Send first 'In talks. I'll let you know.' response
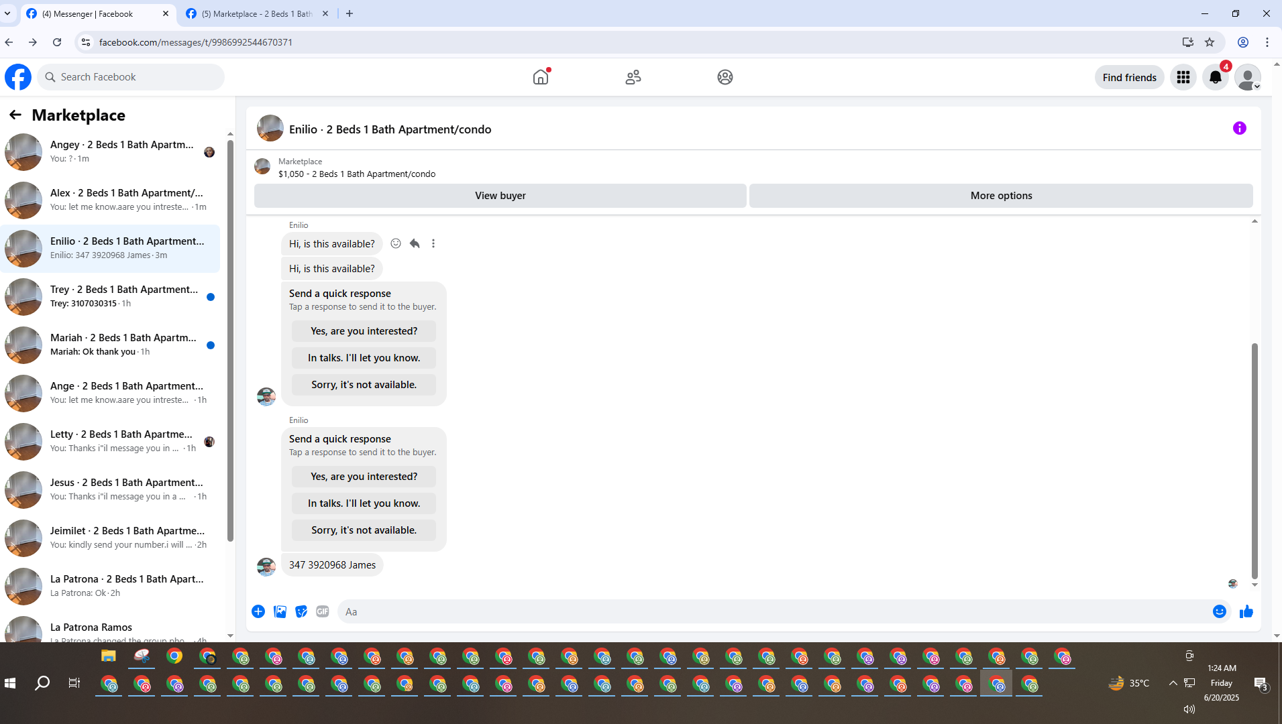Image resolution: width=1282 pixels, height=724 pixels. (364, 358)
